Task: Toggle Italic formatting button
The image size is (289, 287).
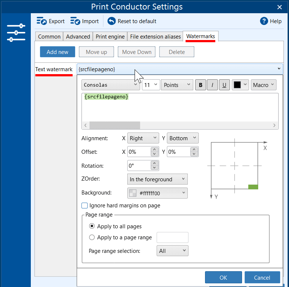Action: point(212,85)
